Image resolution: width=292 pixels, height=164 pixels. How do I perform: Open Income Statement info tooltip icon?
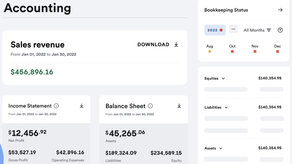click(57, 106)
